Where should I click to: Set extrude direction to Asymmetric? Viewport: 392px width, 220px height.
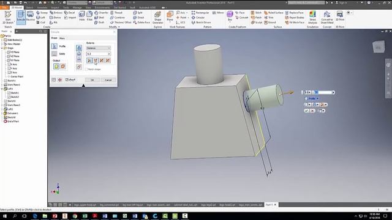pos(108,61)
